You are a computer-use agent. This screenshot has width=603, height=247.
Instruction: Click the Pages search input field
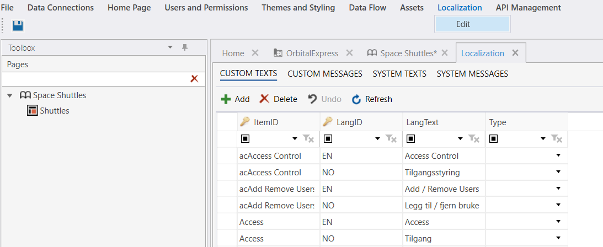(94, 79)
